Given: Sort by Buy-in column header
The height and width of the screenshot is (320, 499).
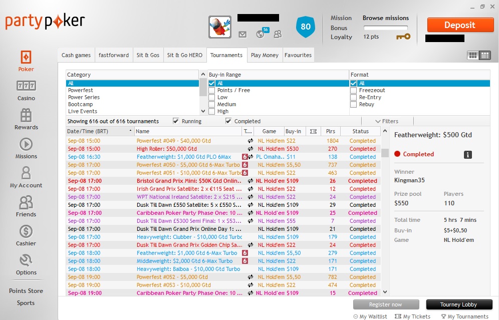Looking at the screenshot, I should [295, 131].
